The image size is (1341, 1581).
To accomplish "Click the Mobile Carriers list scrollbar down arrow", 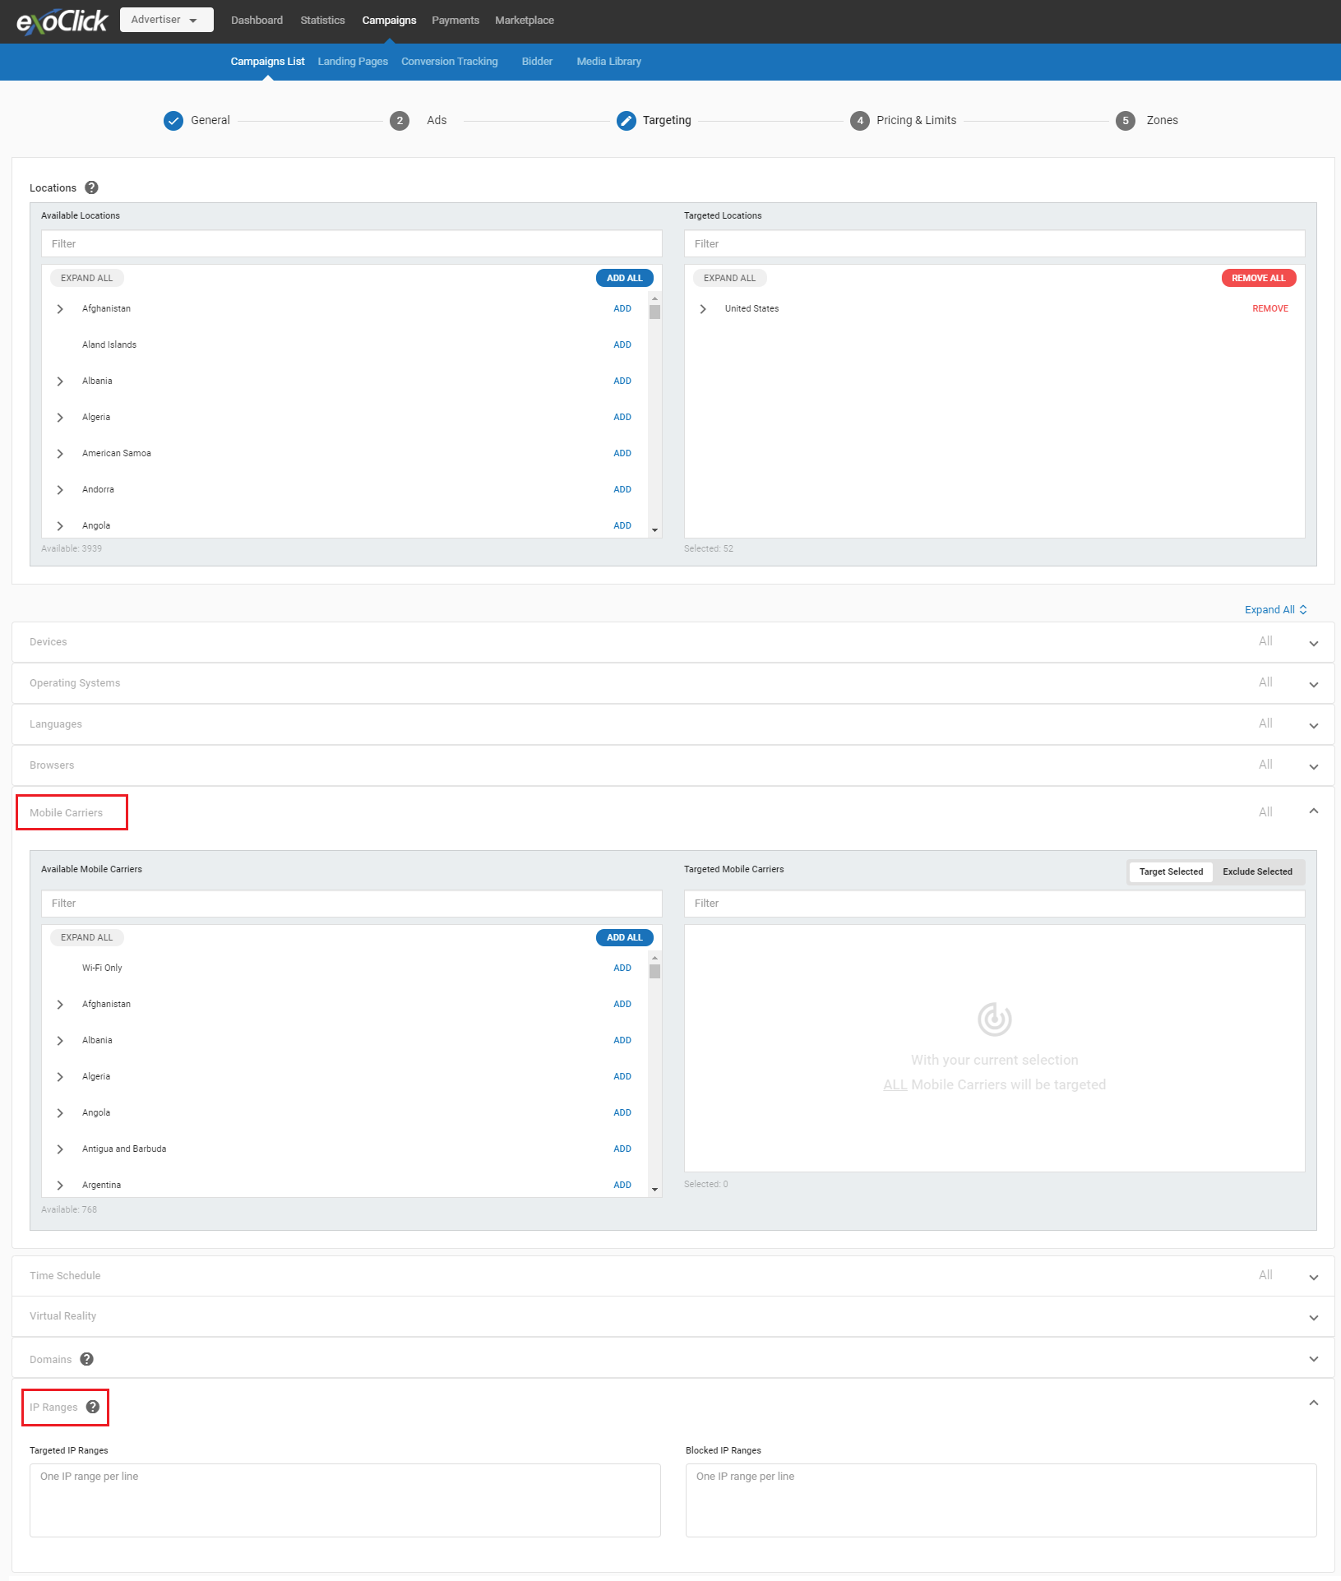I will (x=654, y=1190).
